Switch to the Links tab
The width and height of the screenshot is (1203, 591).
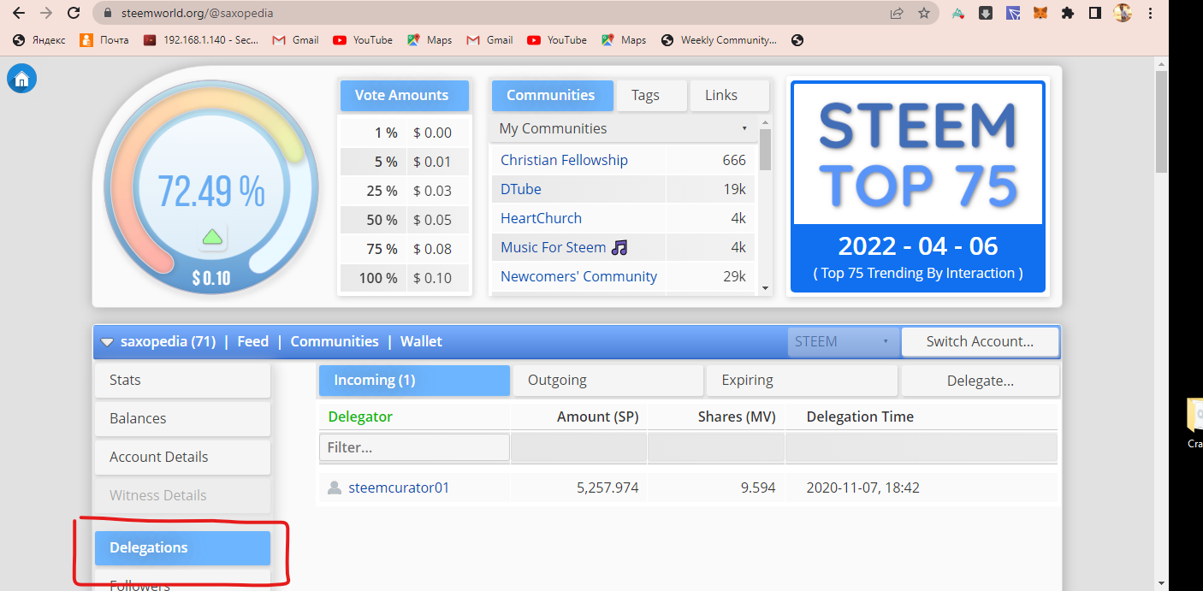[729, 95]
